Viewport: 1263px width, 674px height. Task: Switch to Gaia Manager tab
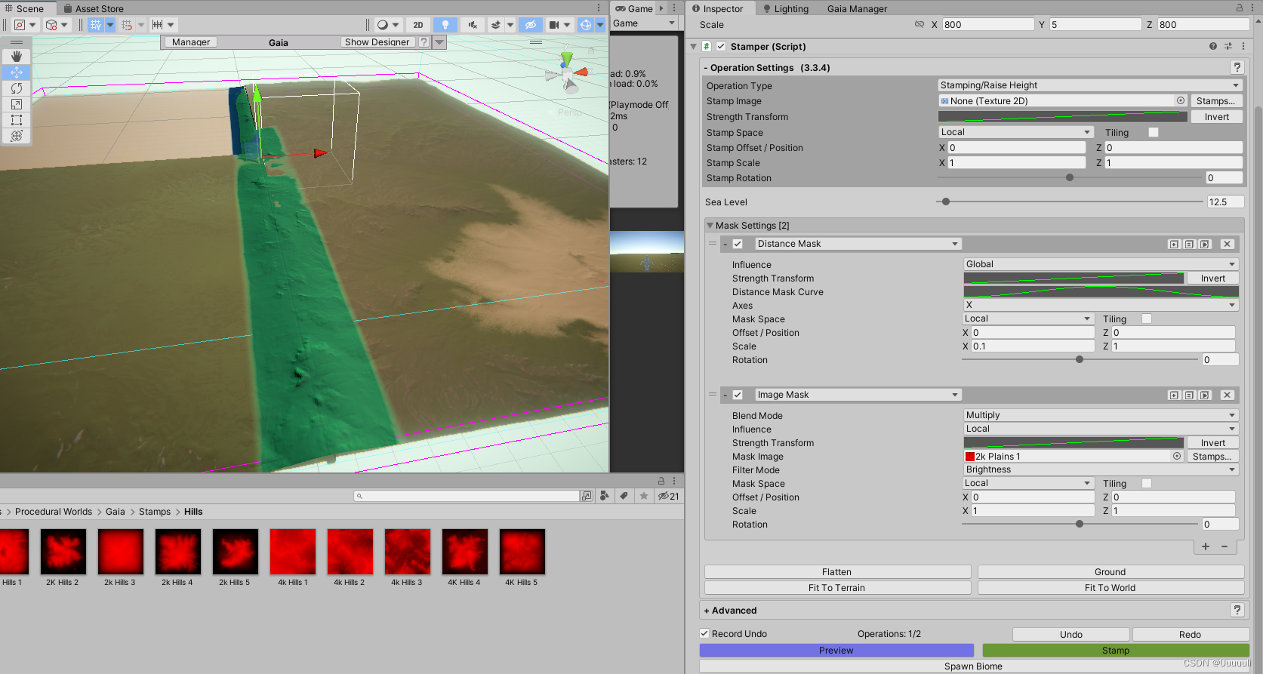(857, 8)
